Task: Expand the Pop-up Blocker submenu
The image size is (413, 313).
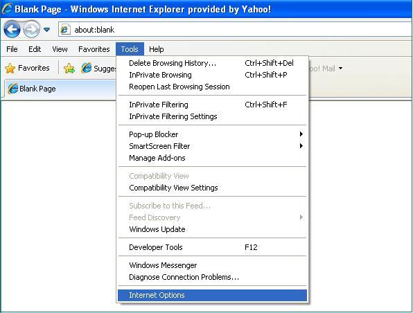Action: click(x=212, y=134)
